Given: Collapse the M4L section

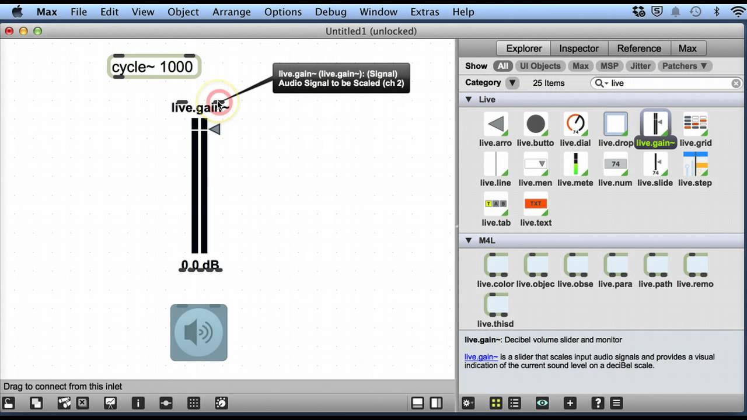Looking at the screenshot, I should [x=469, y=240].
